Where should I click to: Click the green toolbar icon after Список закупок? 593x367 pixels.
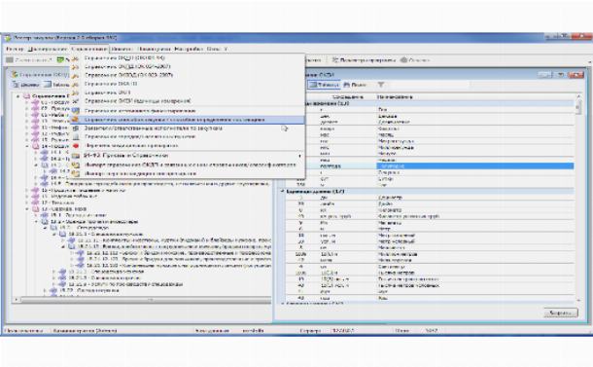(60, 59)
